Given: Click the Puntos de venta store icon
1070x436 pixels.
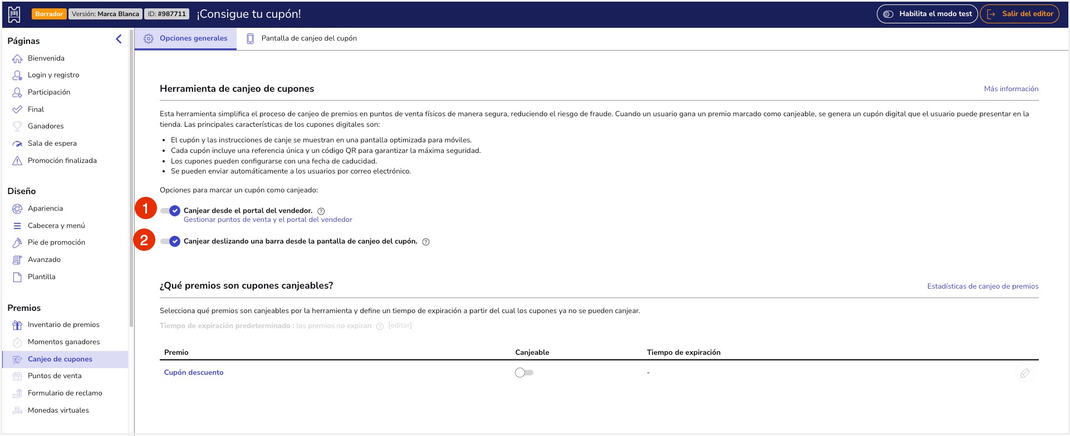Looking at the screenshot, I should (x=17, y=376).
